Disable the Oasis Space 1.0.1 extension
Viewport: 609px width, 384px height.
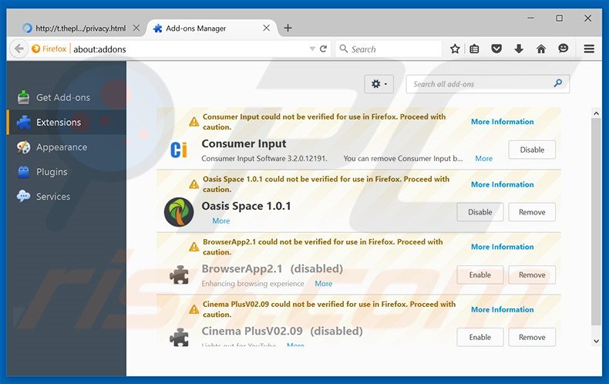pyautogui.click(x=480, y=212)
